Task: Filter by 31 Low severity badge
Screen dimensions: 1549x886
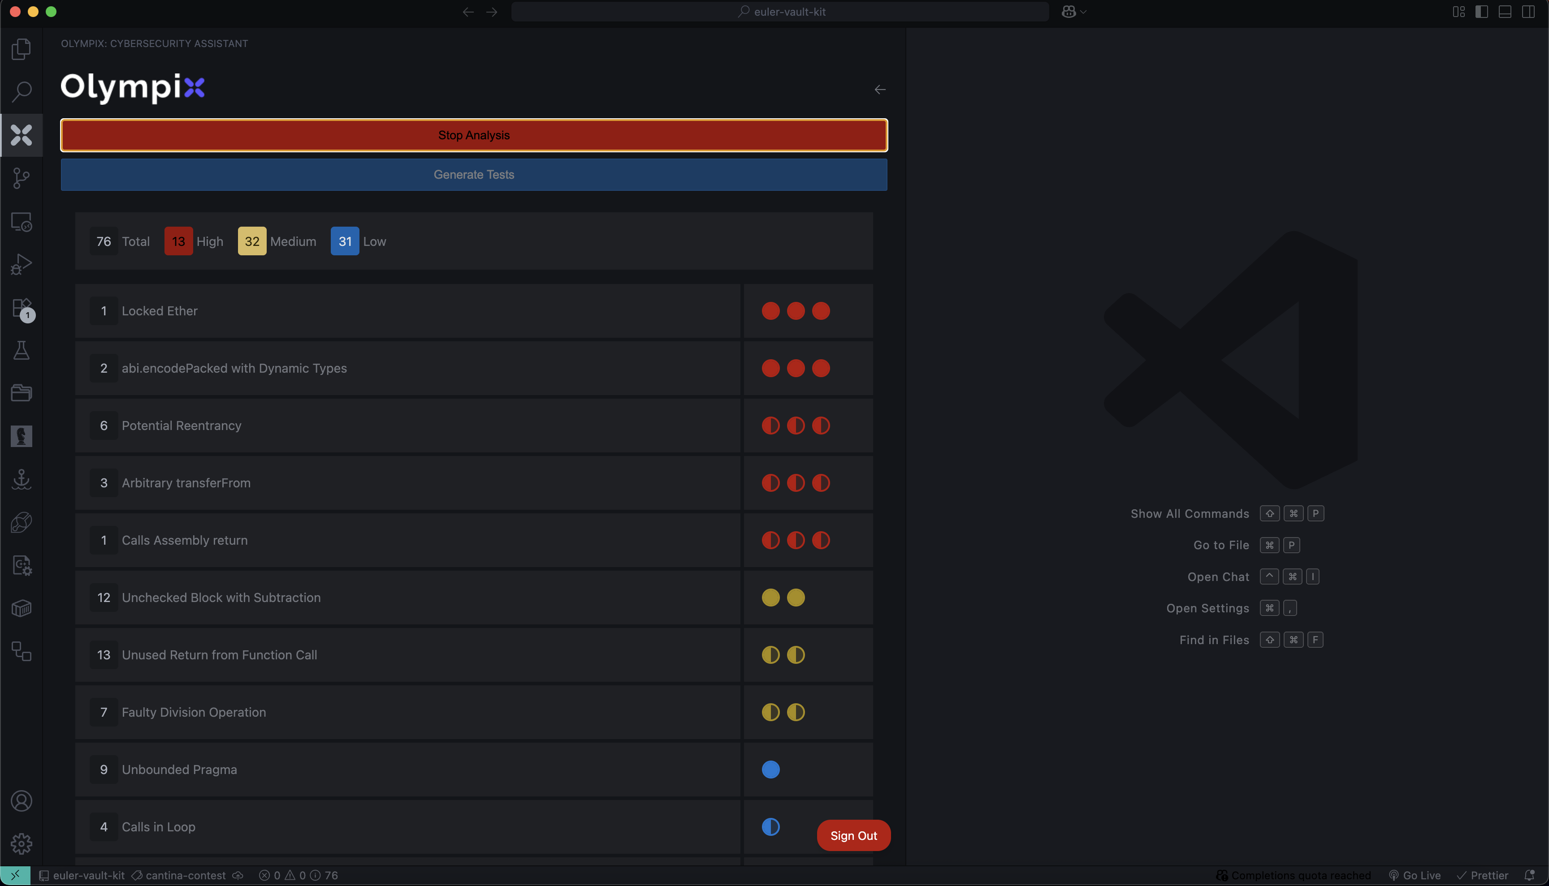Action: 345,241
